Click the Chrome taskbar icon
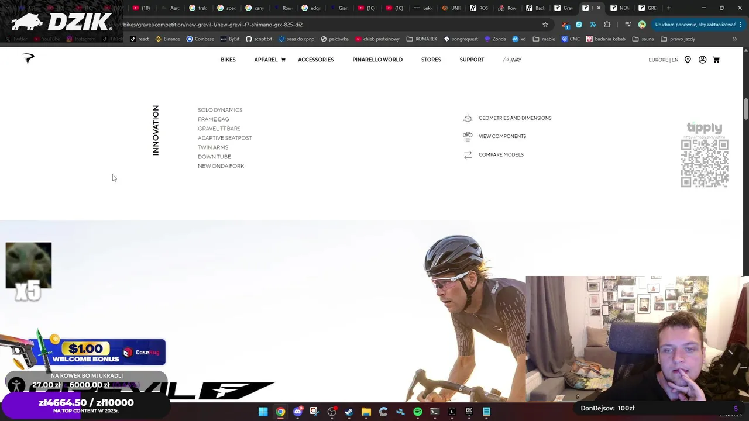The width and height of the screenshot is (749, 421). [x=280, y=412]
